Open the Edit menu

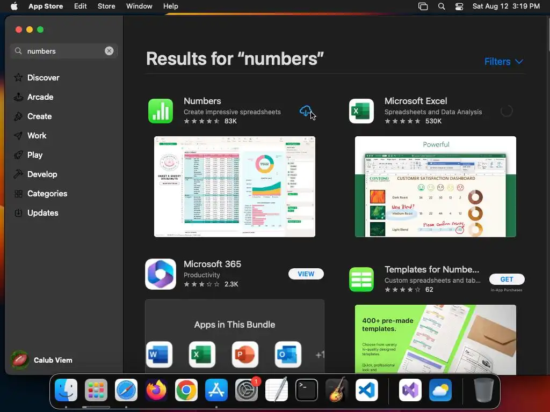tap(81, 6)
